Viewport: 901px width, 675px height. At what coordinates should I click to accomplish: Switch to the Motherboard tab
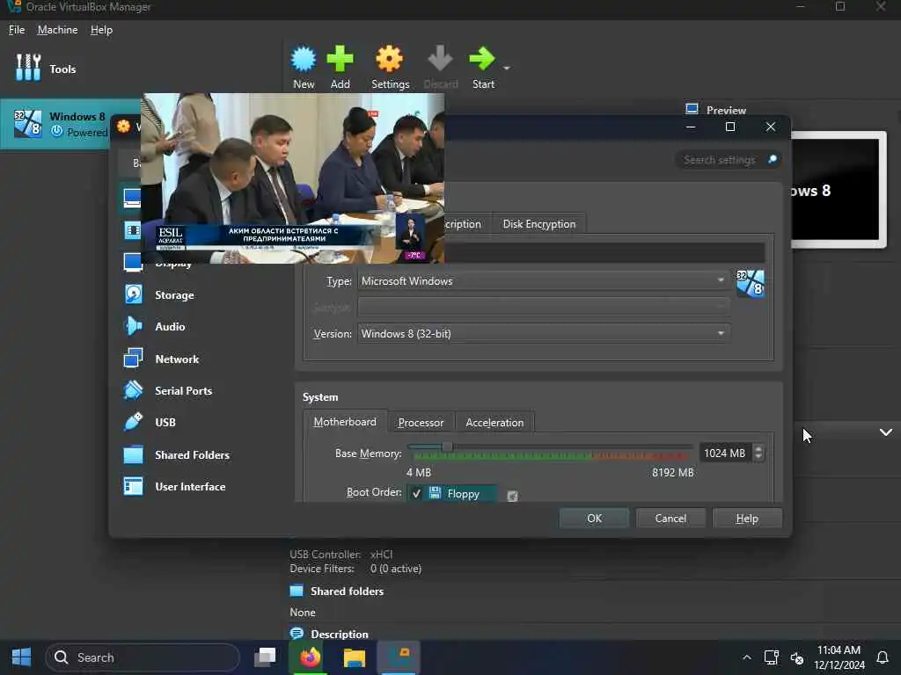tap(345, 422)
